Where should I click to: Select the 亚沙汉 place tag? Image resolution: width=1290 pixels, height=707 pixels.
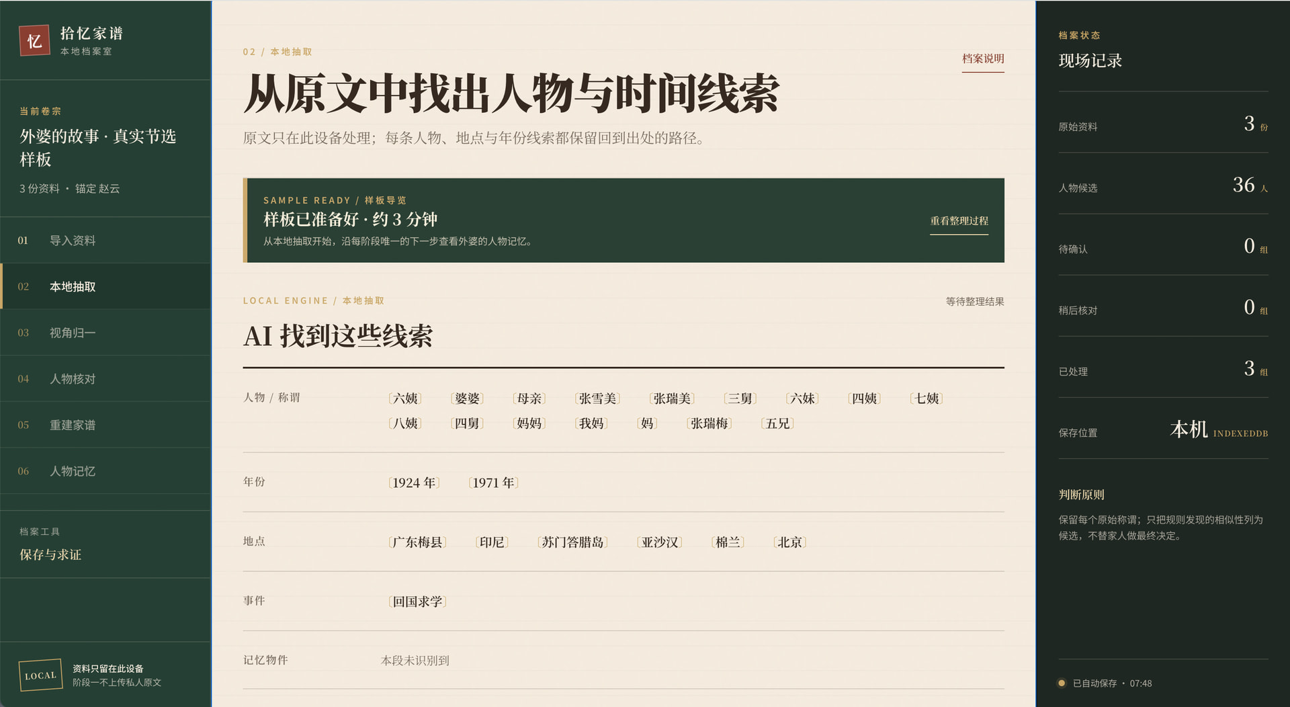click(659, 542)
